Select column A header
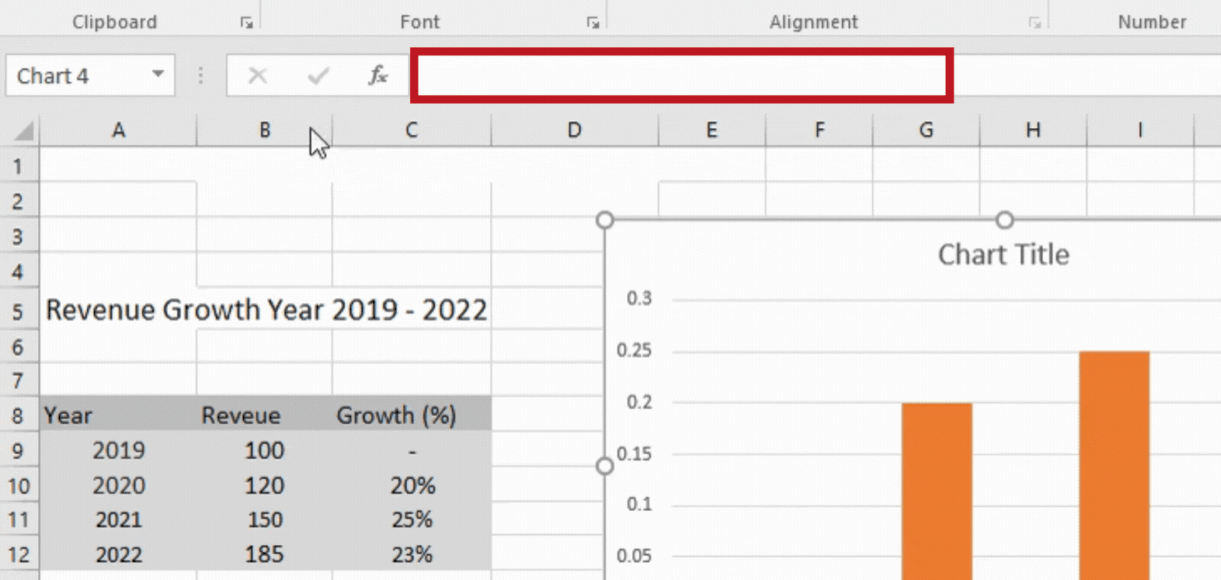Image resolution: width=1221 pixels, height=580 pixels. click(118, 130)
